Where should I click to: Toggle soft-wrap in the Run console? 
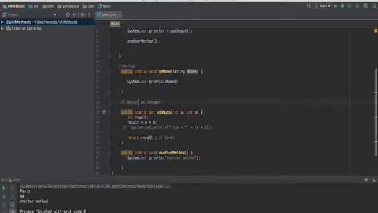point(12,205)
